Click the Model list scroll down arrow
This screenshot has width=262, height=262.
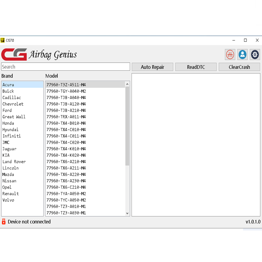click(x=127, y=213)
